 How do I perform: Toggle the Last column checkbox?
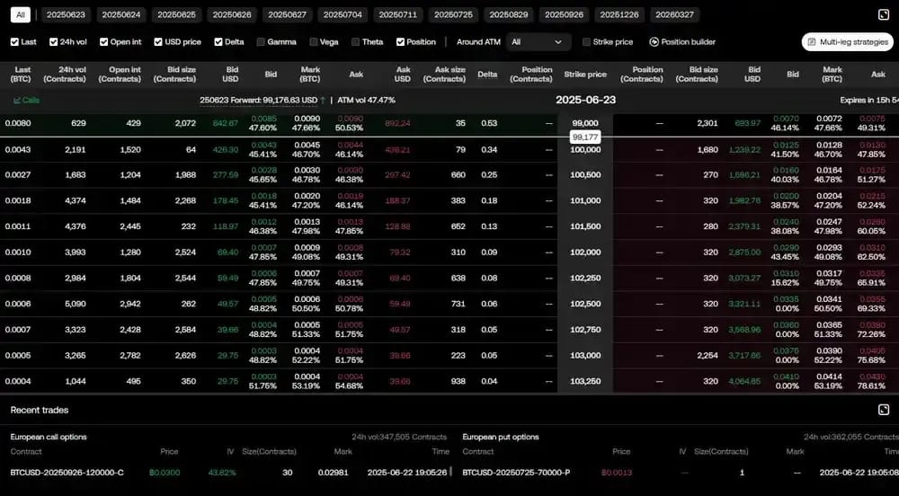15,42
